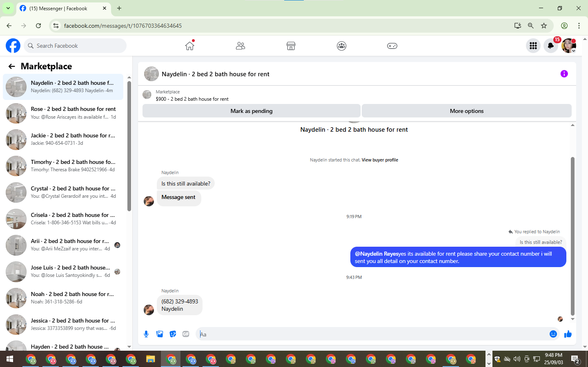Open Jessica conversation in chat list
This screenshot has width=588, height=367.
coord(63,325)
